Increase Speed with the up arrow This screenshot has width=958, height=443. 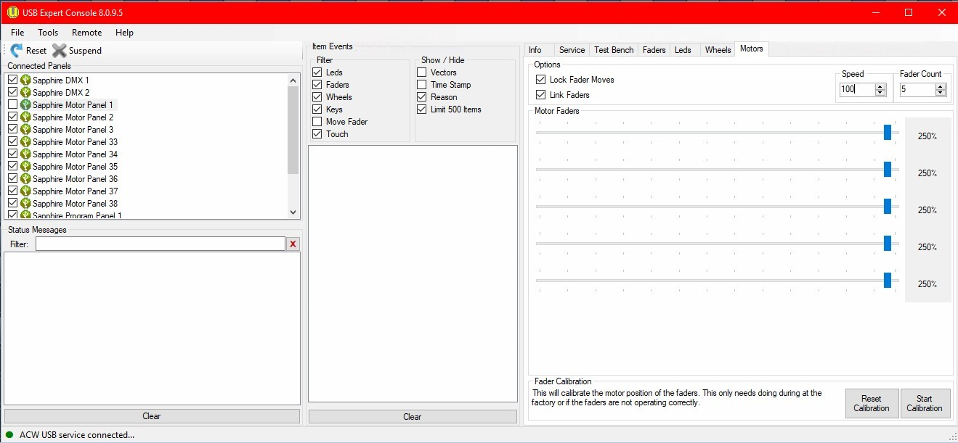pos(880,87)
